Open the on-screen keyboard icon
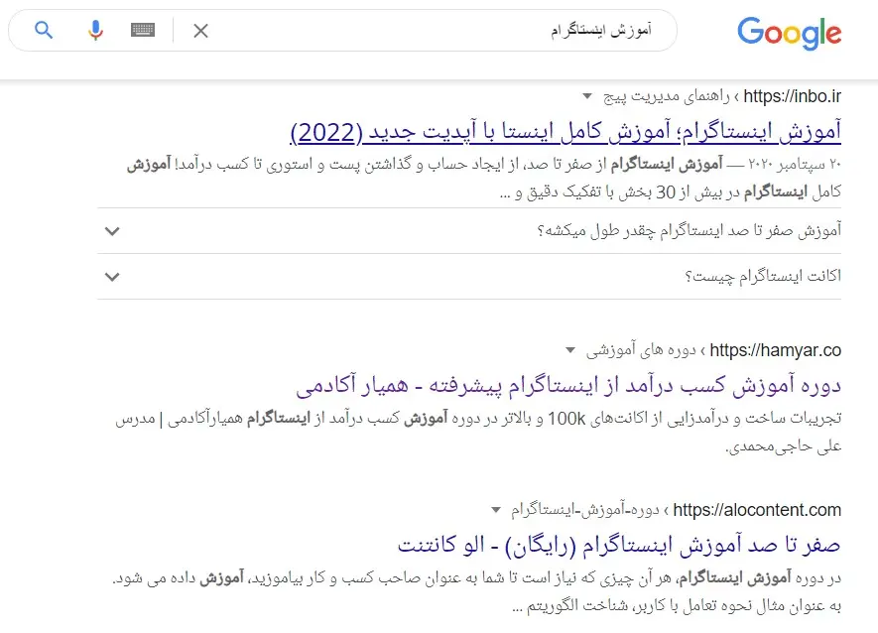 (143, 30)
